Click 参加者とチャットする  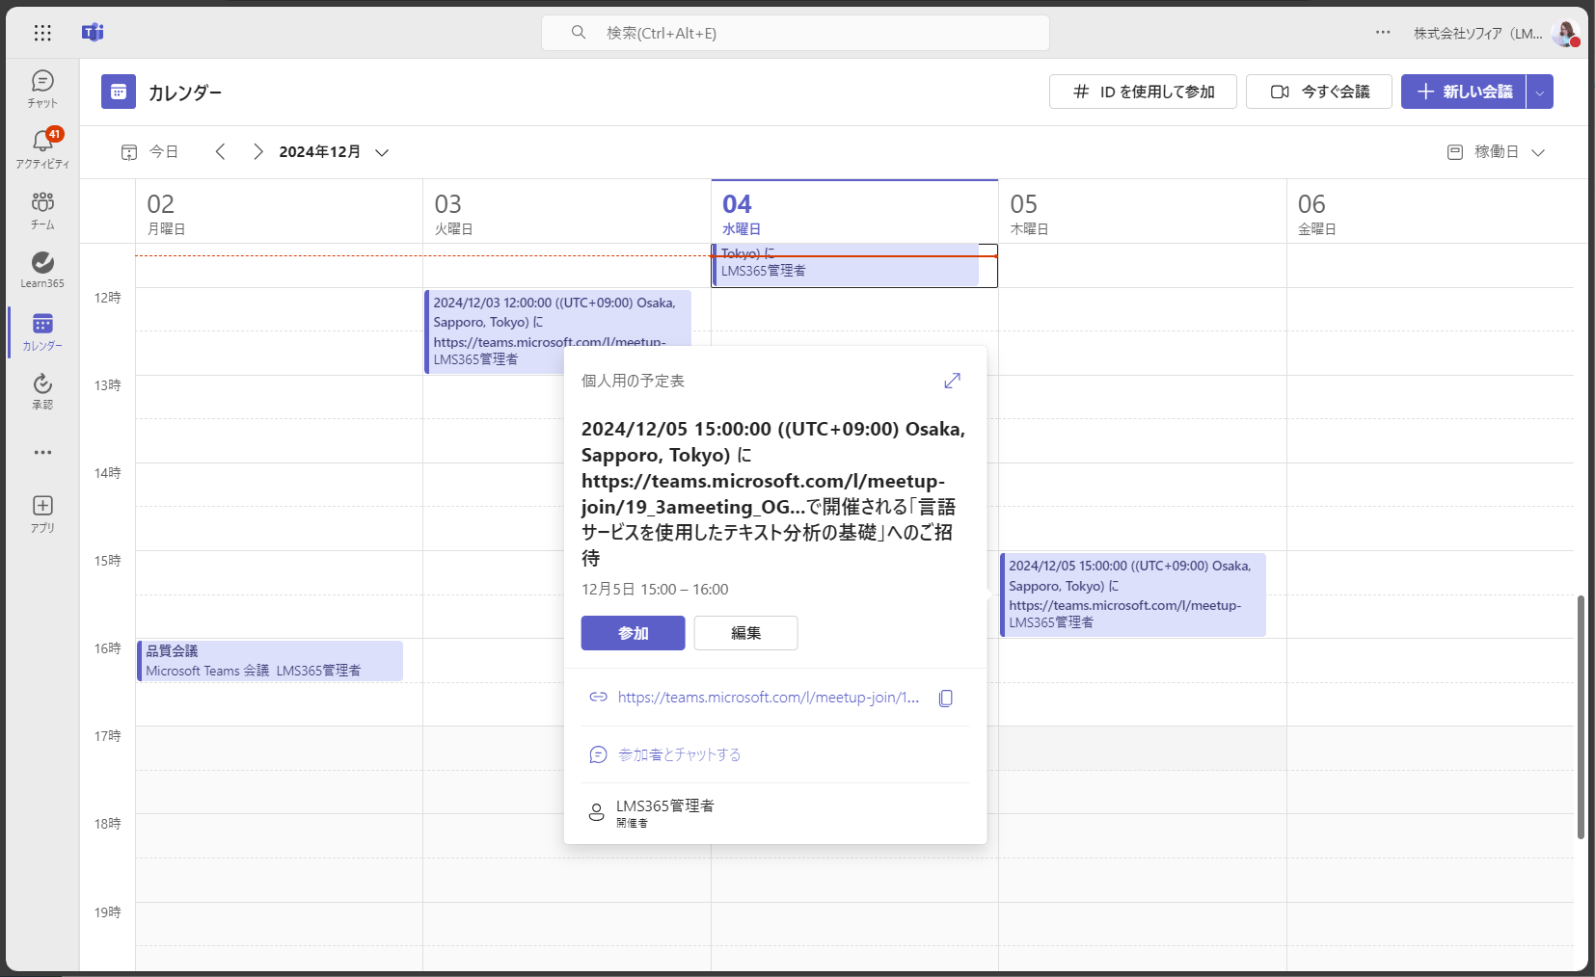click(679, 754)
